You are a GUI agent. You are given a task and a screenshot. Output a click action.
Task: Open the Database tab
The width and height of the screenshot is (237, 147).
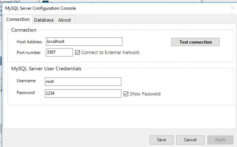click(x=44, y=20)
